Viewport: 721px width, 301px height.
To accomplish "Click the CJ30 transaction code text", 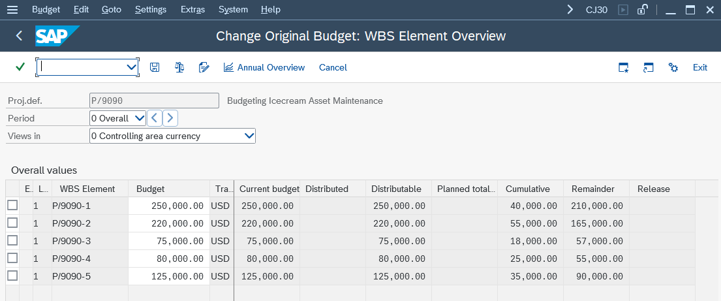I will pos(596,10).
